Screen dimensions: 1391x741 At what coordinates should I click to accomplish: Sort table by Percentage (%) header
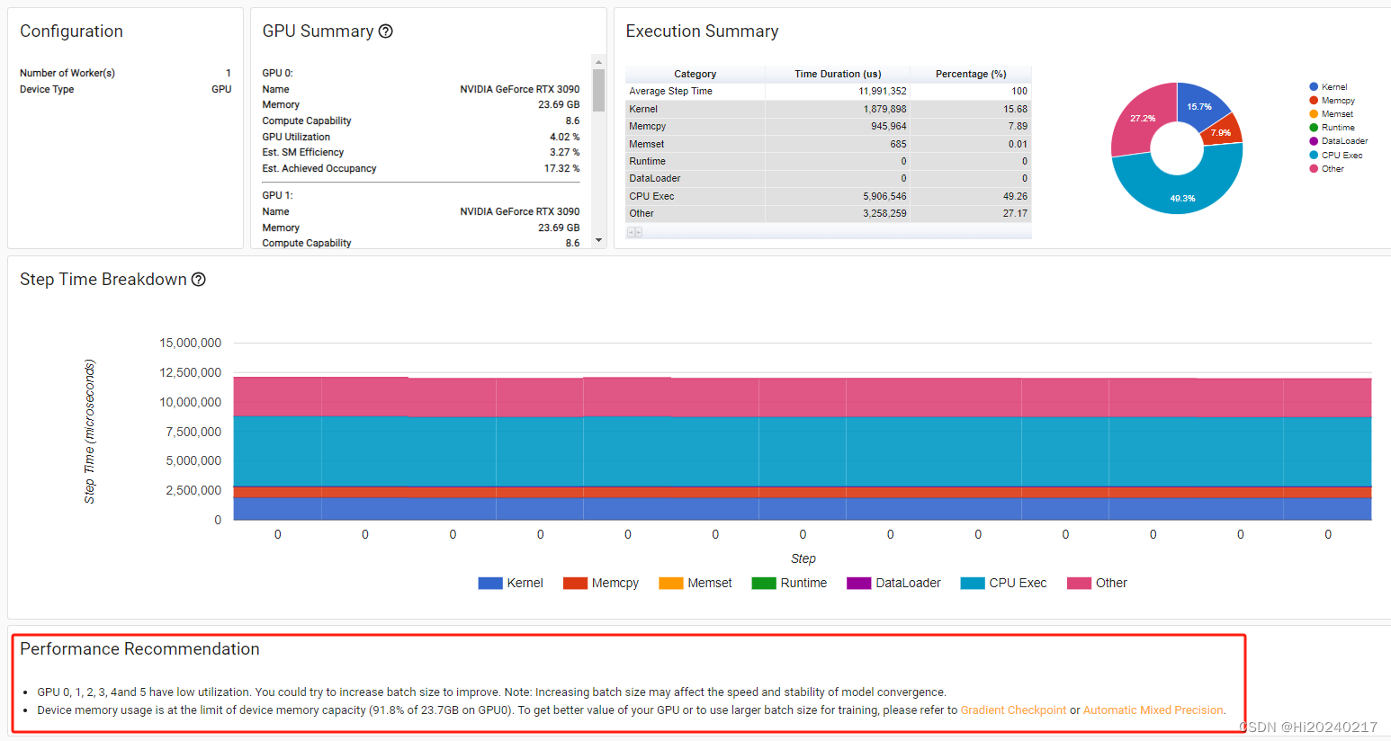pyautogui.click(x=971, y=74)
